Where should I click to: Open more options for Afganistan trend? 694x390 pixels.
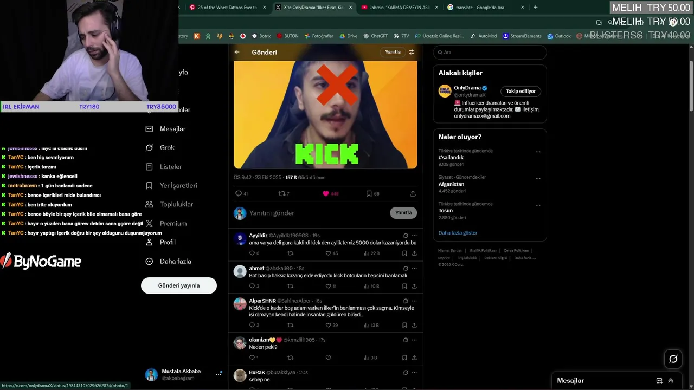[x=538, y=178]
